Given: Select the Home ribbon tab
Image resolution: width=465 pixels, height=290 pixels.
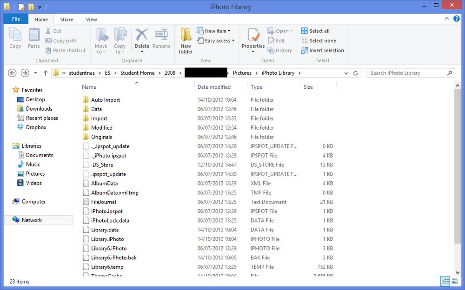Looking at the screenshot, I should coord(41,19).
